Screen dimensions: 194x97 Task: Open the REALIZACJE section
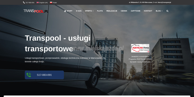[x=112, y=11]
